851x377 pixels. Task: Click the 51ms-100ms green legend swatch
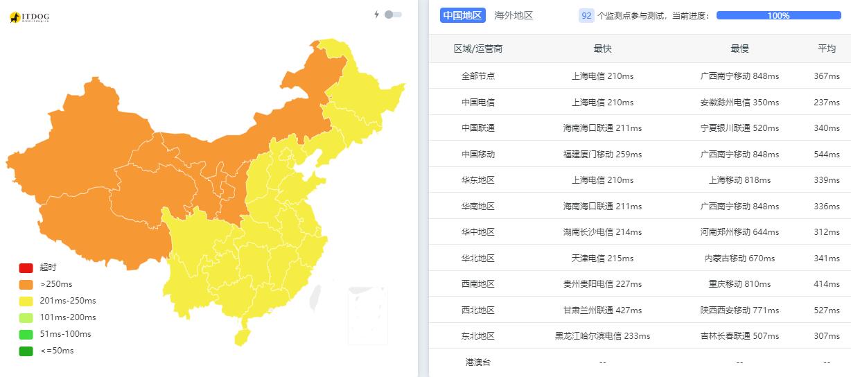[26, 334]
